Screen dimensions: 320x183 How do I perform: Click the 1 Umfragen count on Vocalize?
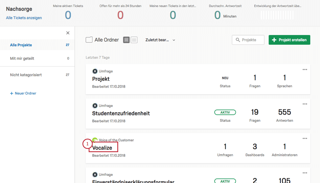click(x=225, y=147)
